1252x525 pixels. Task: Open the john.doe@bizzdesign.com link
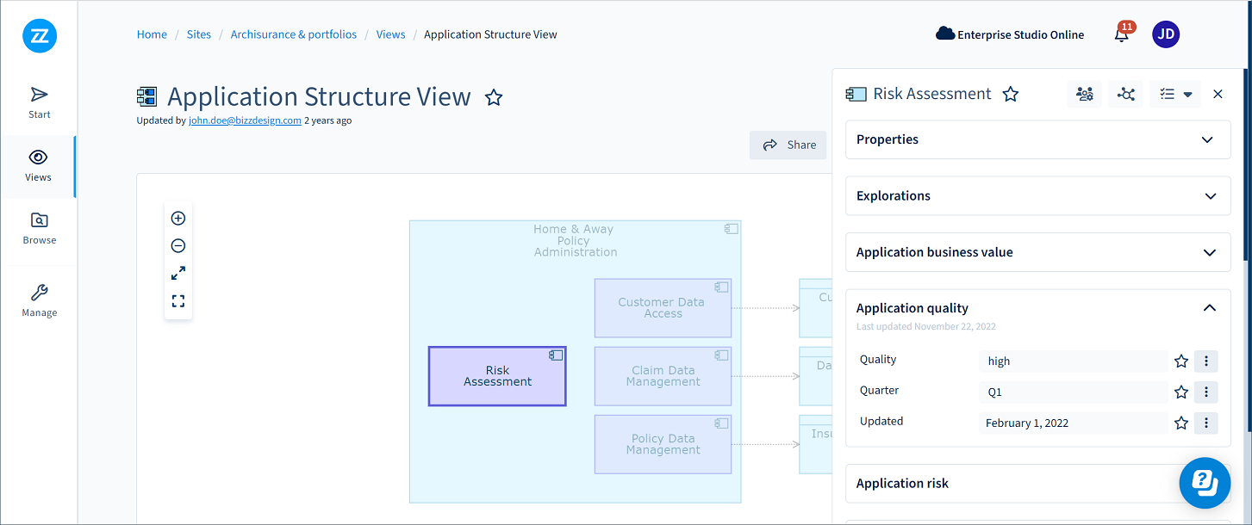(245, 120)
